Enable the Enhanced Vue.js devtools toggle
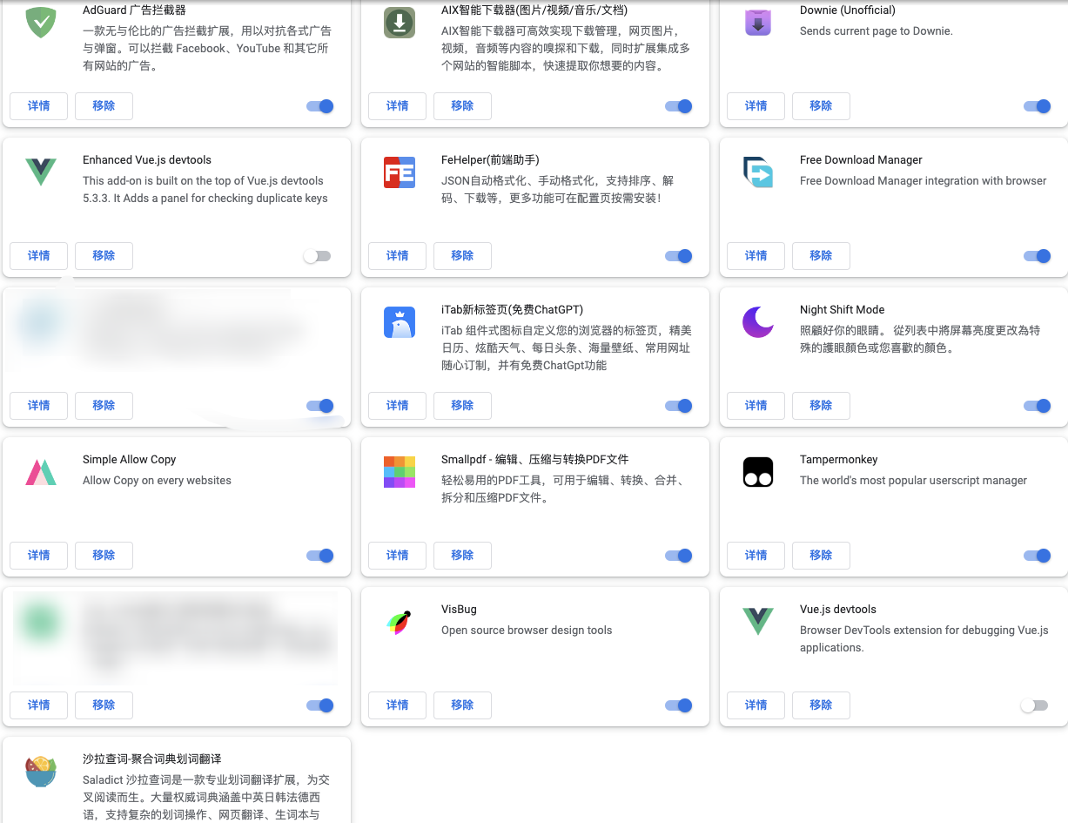 [317, 256]
